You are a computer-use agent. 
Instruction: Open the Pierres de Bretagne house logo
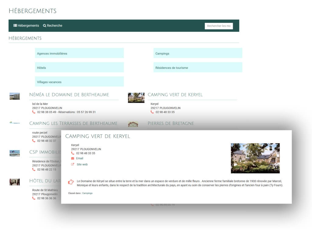tap(133, 124)
